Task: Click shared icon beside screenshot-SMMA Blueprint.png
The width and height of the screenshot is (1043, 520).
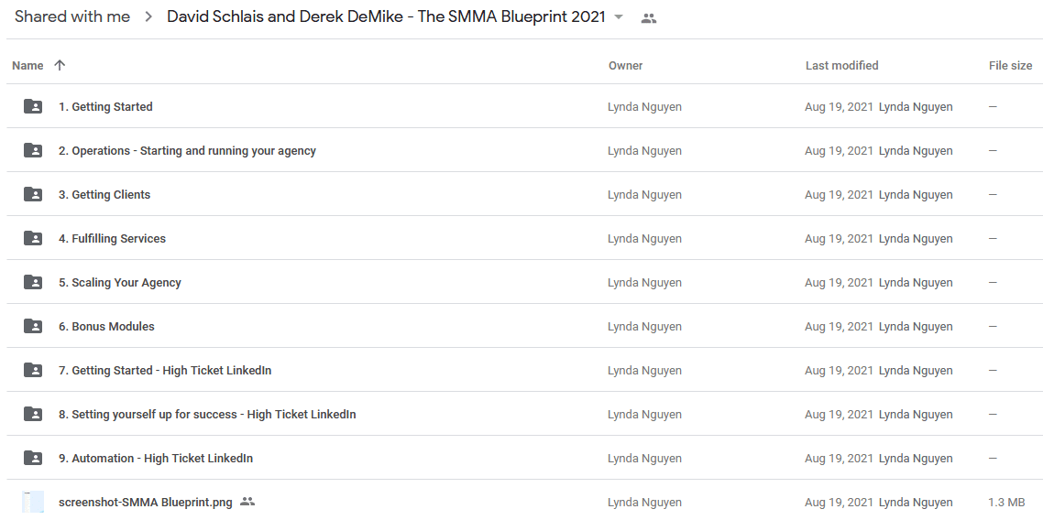Action: tap(247, 502)
